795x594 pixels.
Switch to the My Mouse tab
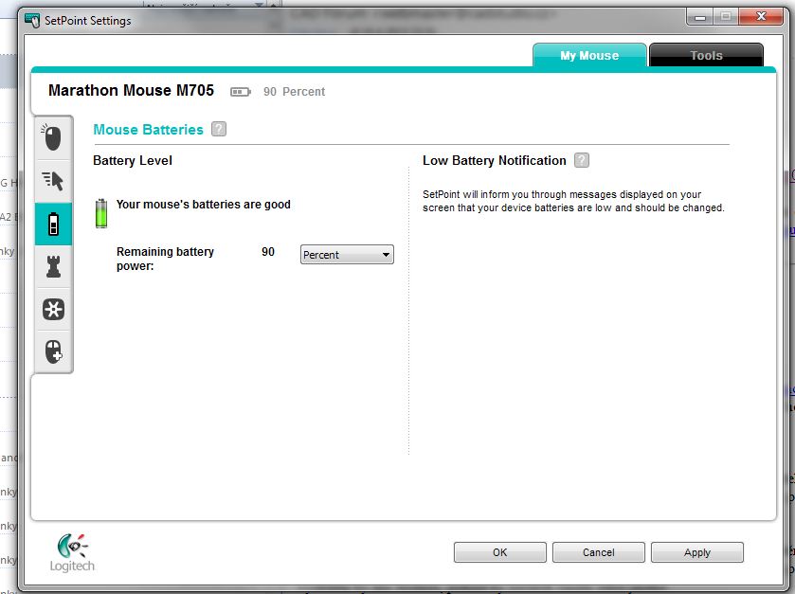[589, 55]
